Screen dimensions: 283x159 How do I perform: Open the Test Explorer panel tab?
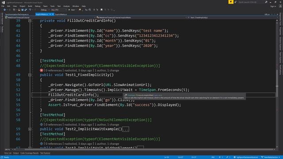(45, 153)
